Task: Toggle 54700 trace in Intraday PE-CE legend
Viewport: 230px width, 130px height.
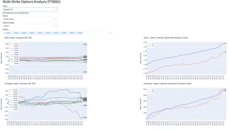Action: coord(13,103)
